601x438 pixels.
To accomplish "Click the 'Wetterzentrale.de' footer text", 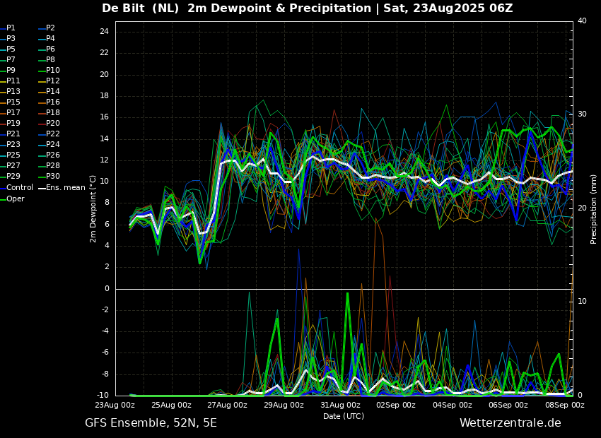I will click(510, 423).
